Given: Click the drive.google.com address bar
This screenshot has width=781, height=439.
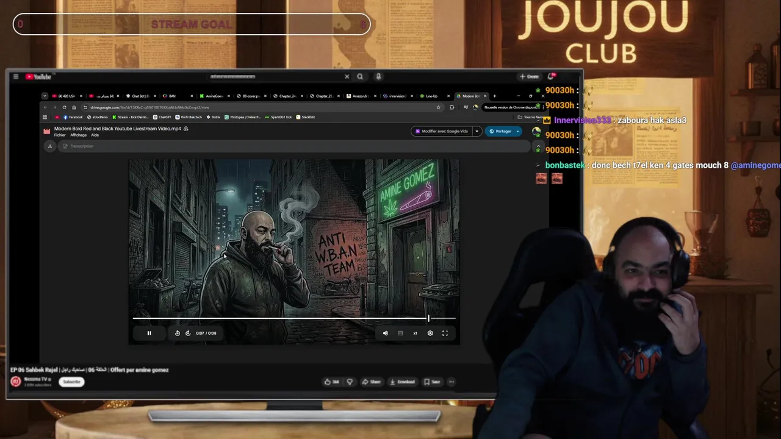Looking at the screenshot, I should click(x=262, y=107).
